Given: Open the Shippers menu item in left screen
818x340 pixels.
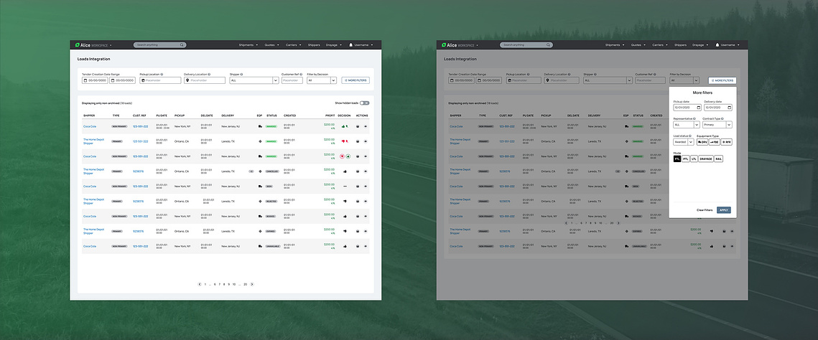Looking at the screenshot, I should [x=314, y=45].
